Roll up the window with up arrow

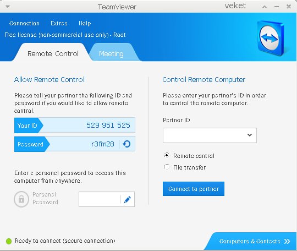pos(265,7)
